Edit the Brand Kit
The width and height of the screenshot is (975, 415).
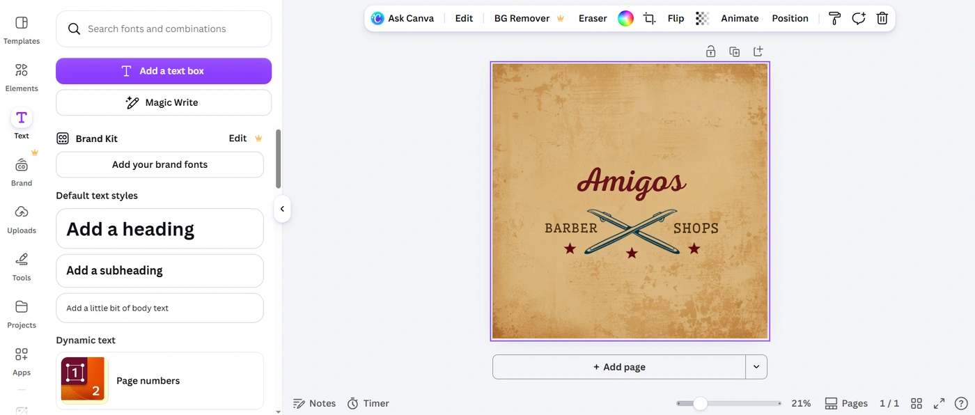tap(237, 139)
